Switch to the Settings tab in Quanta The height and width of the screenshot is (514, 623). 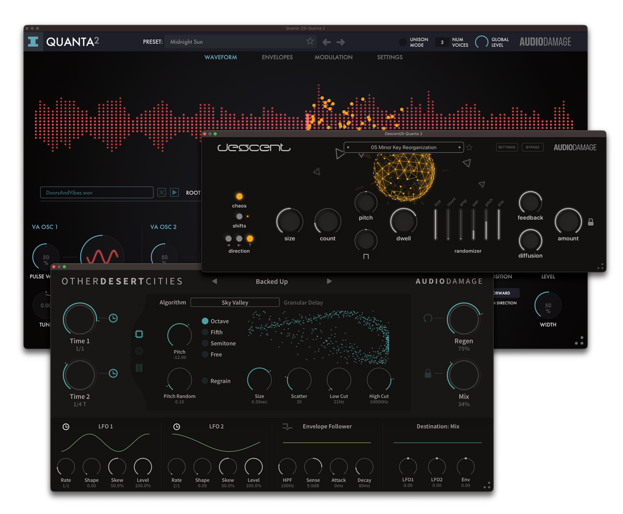(x=390, y=57)
